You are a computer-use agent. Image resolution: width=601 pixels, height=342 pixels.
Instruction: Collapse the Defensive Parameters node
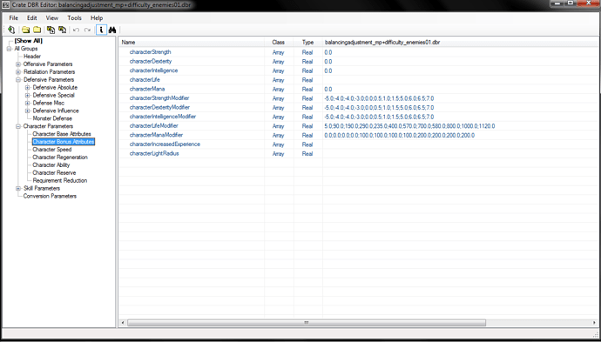click(x=18, y=80)
